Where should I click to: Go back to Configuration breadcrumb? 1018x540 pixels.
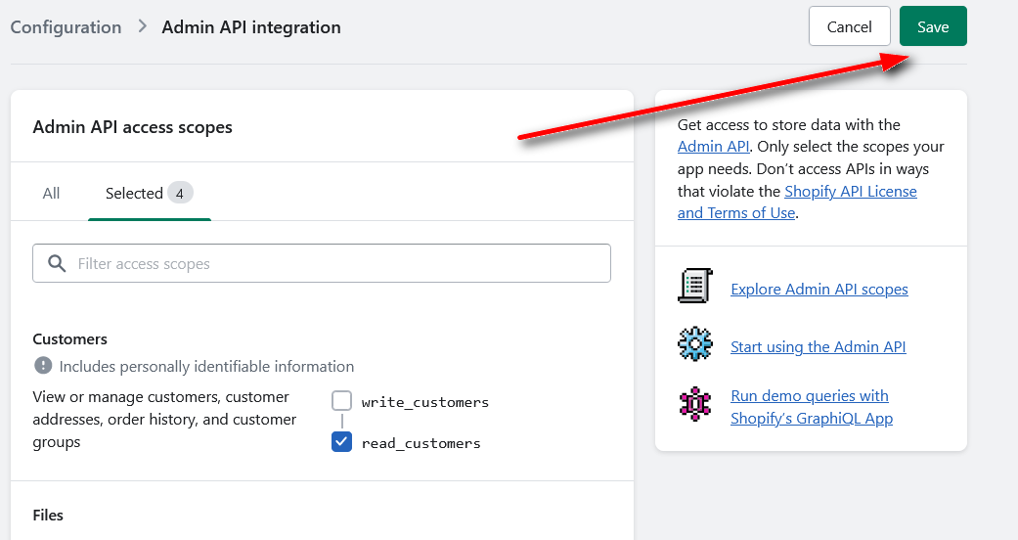[x=66, y=26]
